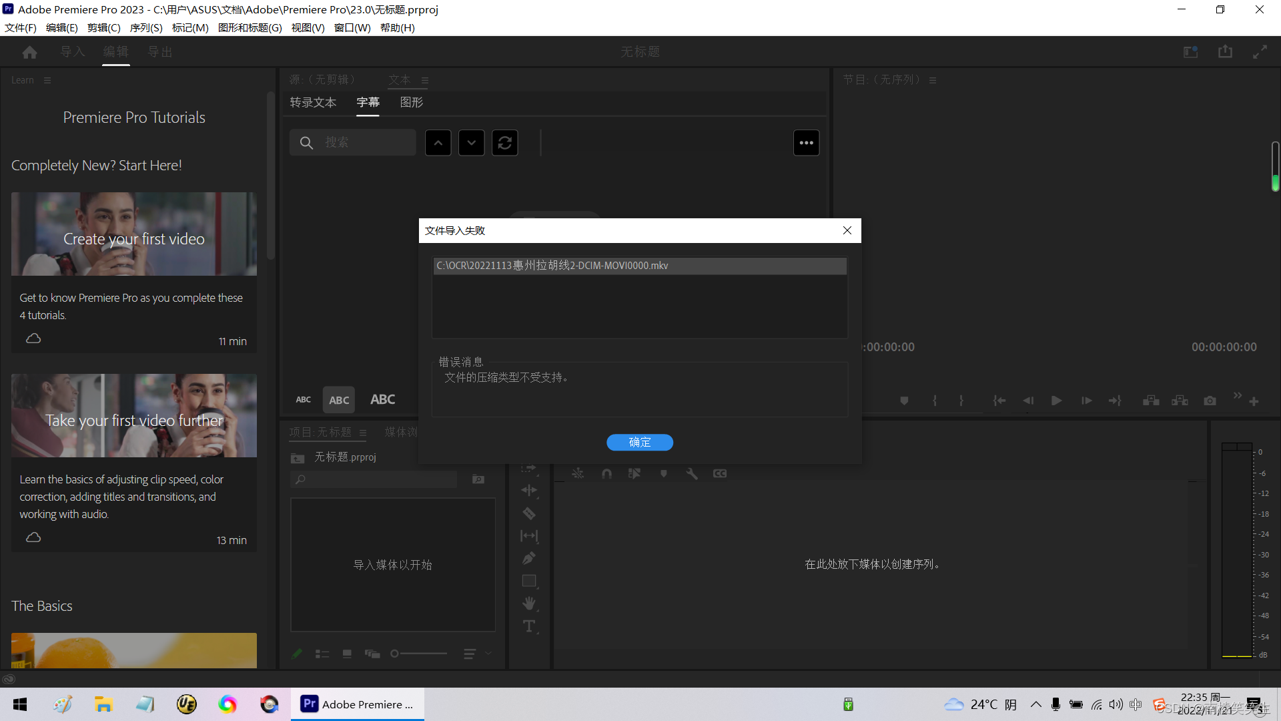This screenshot has width=1281, height=721.
Task: Export frame with the camera icon
Action: [x=1210, y=401]
